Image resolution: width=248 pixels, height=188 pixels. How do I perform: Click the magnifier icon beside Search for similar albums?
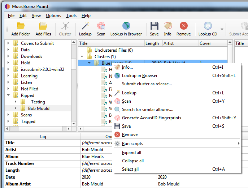click(x=117, y=110)
